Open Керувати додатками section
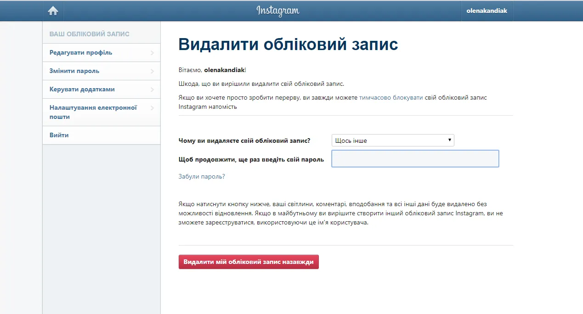583x314 pixels. click(102, 90)
